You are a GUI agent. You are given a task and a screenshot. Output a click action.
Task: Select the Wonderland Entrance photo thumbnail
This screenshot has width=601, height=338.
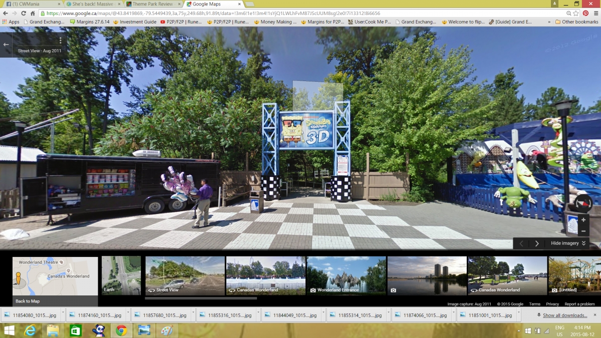(346, 275)
